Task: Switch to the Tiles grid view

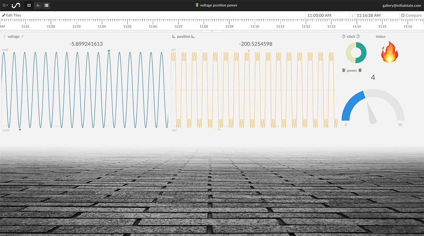Action: tap(29, 5)
